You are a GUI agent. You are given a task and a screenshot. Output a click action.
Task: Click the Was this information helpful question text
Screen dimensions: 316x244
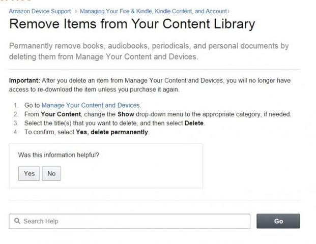pyautogui.click(x=59, y=155)
